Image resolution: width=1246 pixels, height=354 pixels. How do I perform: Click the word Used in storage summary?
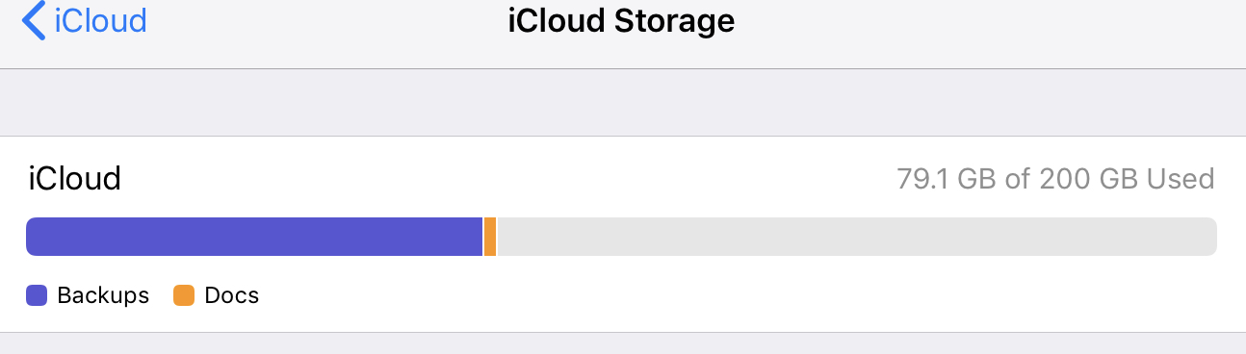point(1184,179)
